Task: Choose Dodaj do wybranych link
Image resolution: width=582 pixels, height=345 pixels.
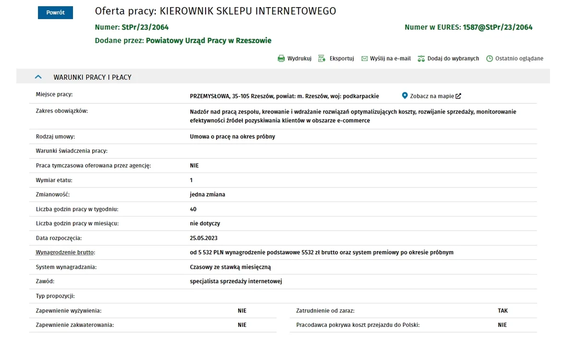Action: 453,58
